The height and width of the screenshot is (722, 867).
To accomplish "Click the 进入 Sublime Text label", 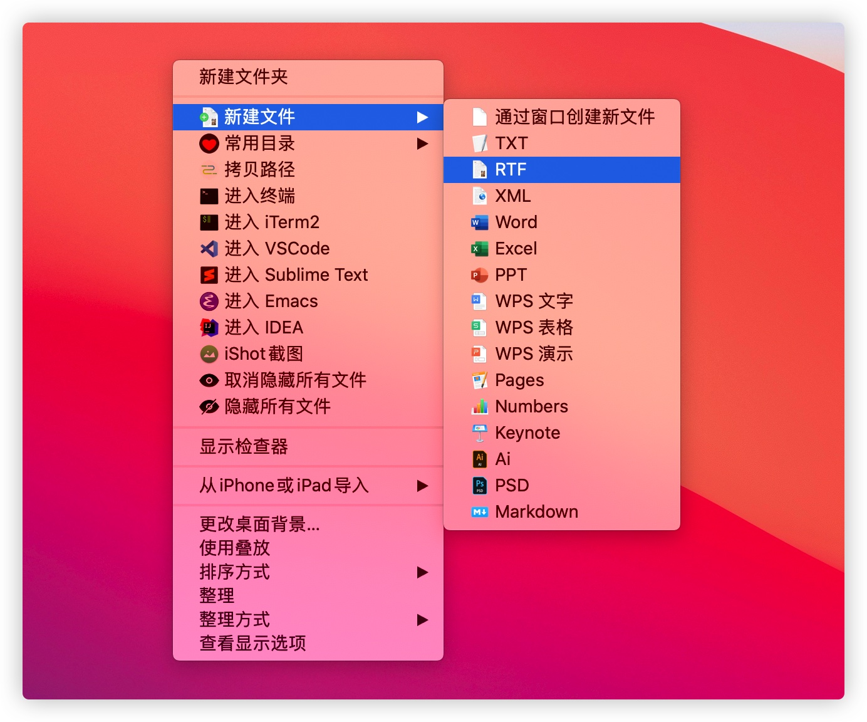I will (x=296, y=275).
